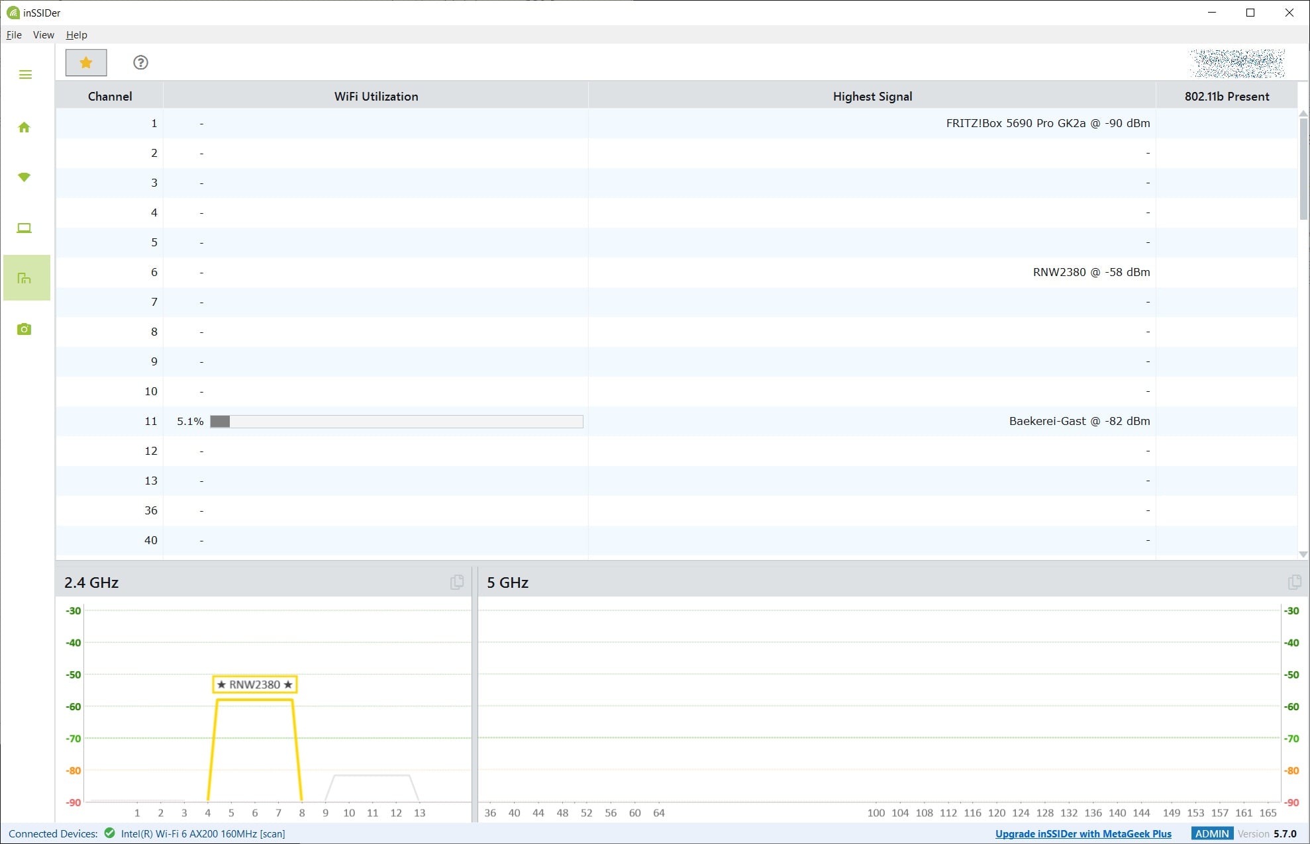This screenshot has height=844, width=1310.
Task: Sort by 802.11b Present column header
Action: [1227, 96]
